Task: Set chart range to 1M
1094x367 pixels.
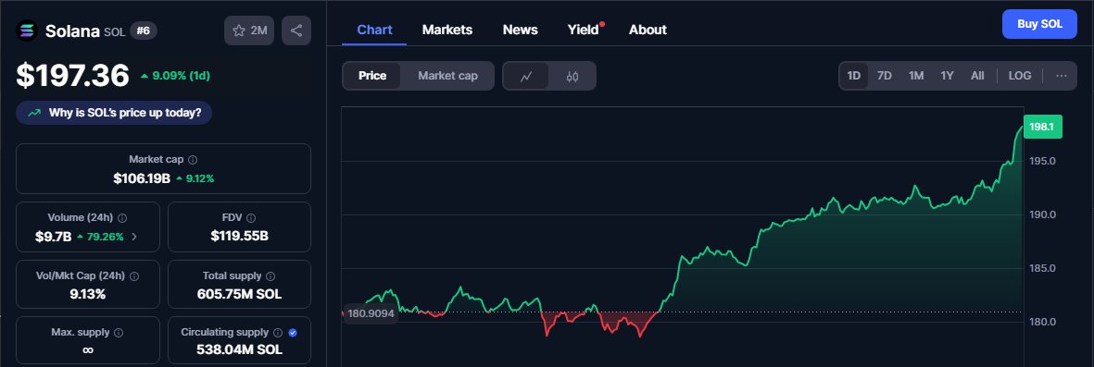Action: coord(916,76)
